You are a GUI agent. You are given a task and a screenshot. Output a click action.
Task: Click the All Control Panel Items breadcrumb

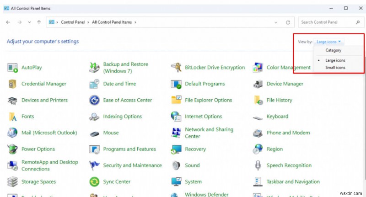tap(112, 22)
